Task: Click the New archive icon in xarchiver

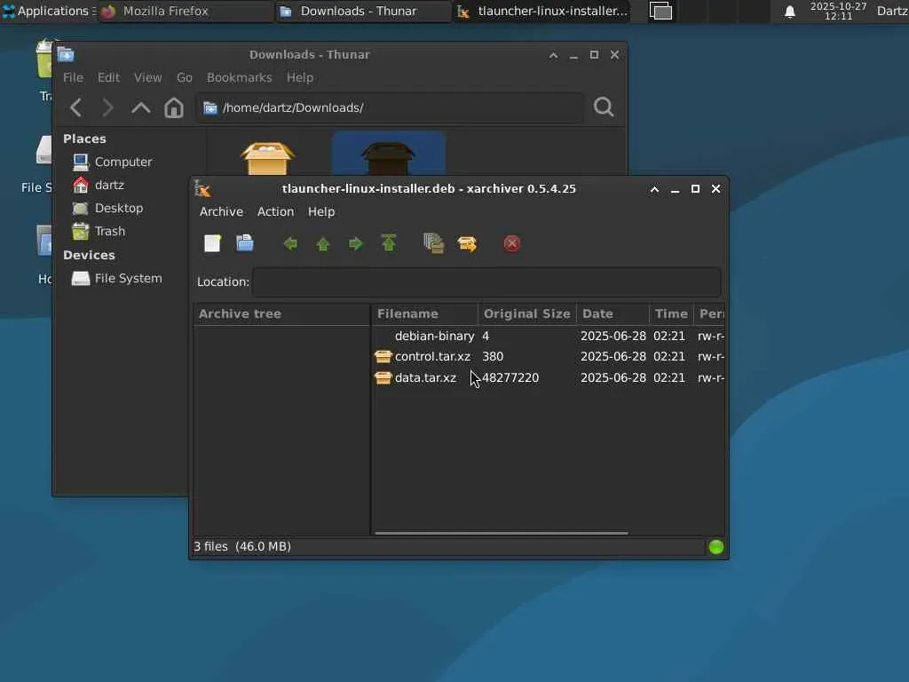Action: [x=212, y=243]
